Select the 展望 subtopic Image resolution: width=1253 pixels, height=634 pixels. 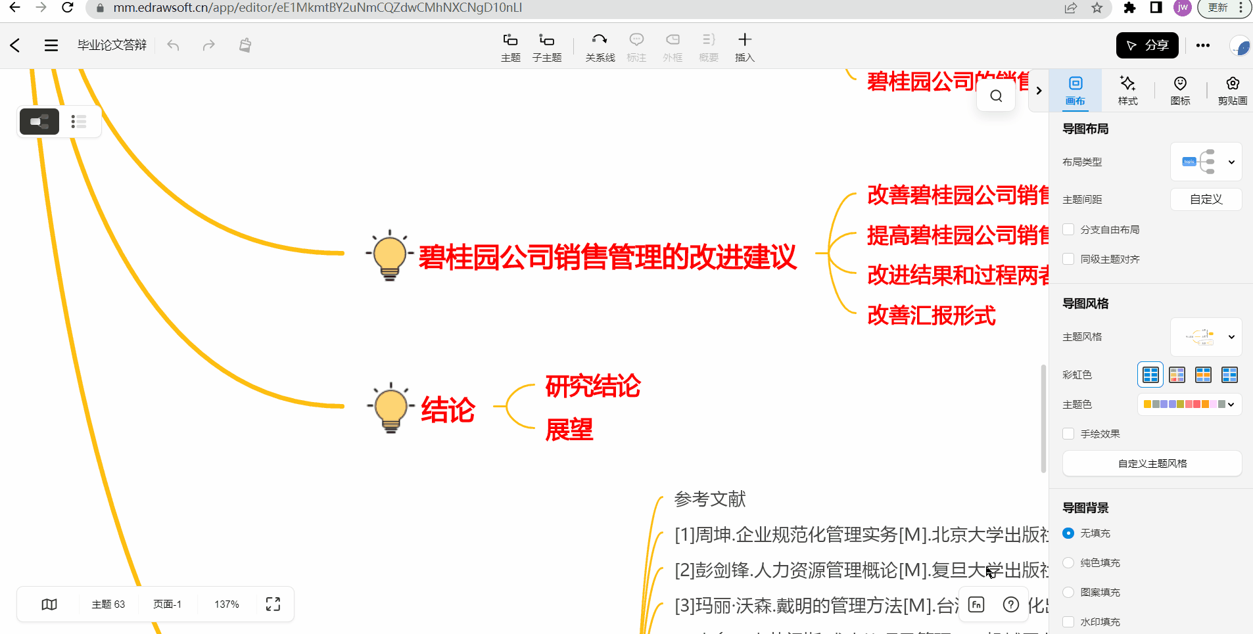569,430
